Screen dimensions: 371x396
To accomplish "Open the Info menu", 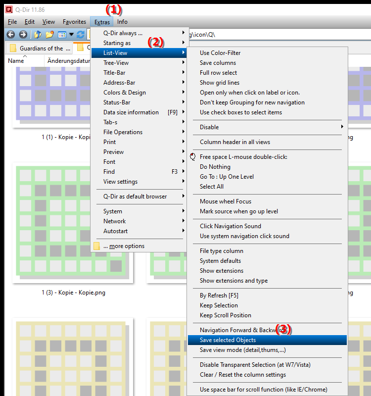I will tap(122, 22).
